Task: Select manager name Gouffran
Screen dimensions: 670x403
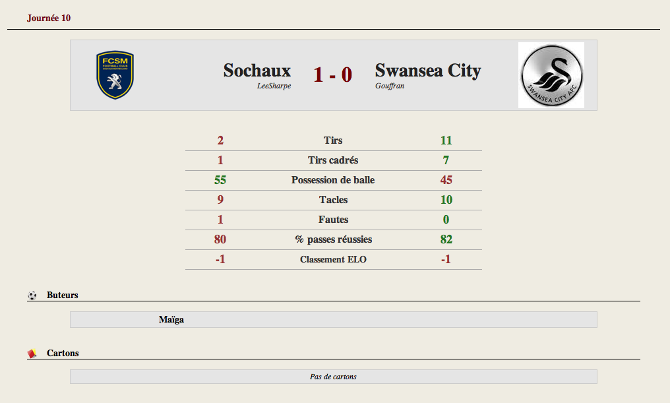Action: coord(390,86)
